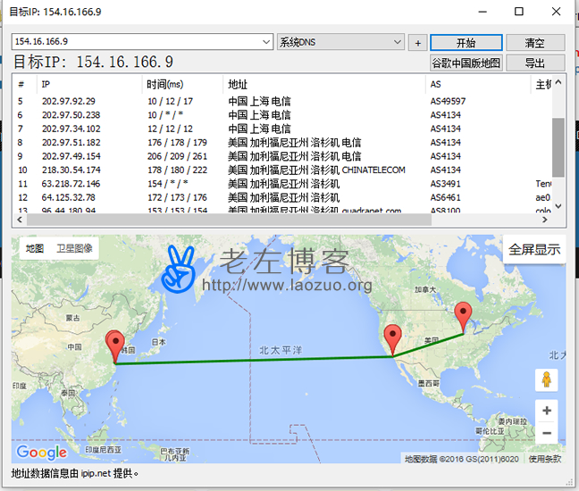
Task: Click the red map marker over China
Action: point(115,344)
